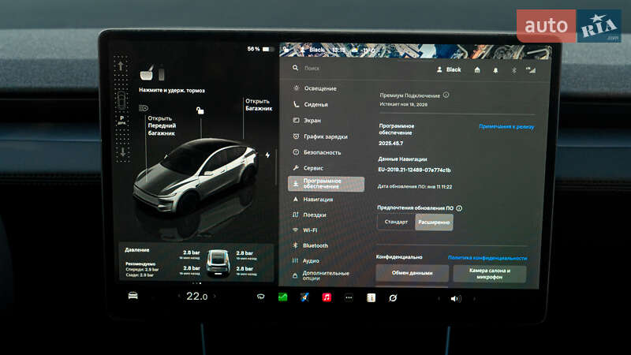Screen dimensions: 631x355
Task: Open the green energy chart app
Action: pos(283,297)
